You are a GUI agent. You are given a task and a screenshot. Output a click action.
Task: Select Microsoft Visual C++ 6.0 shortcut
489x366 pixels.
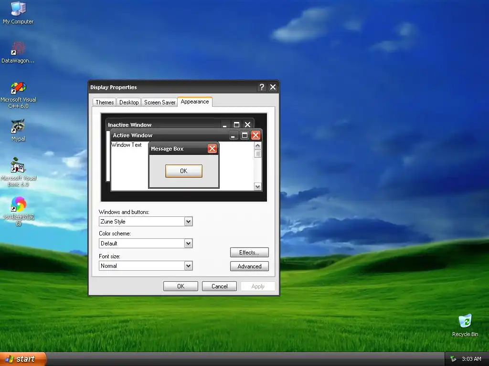[18, 95]
